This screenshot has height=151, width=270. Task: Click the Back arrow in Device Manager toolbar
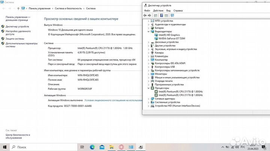(145, 15)
